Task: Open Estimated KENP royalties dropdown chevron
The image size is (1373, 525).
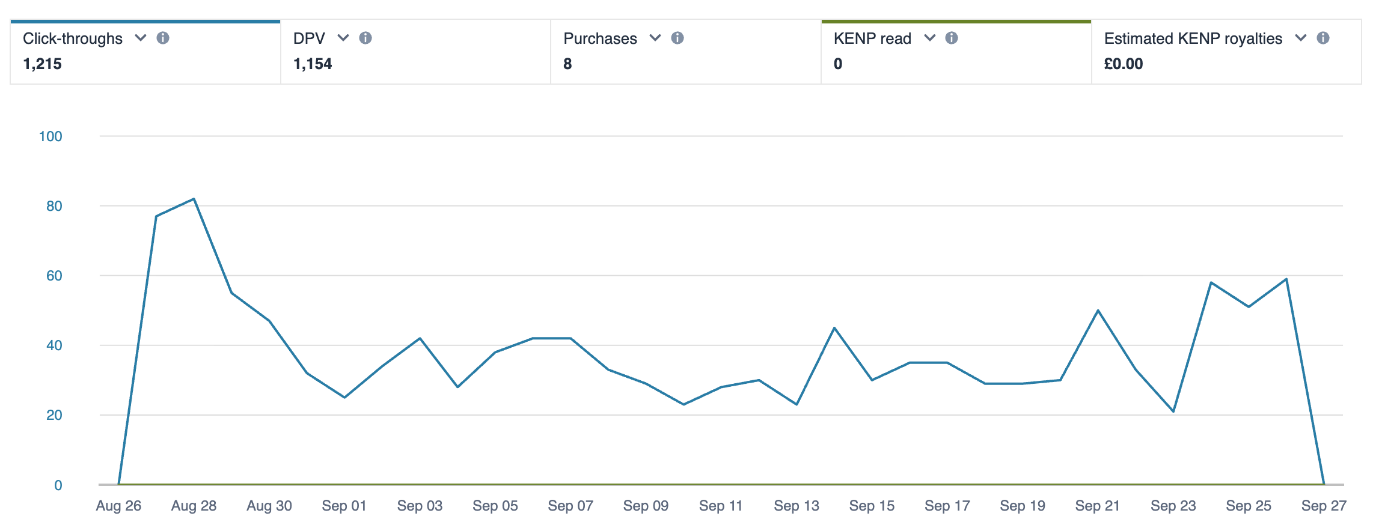Action: pyautogui.click(x=1301, y=38)
